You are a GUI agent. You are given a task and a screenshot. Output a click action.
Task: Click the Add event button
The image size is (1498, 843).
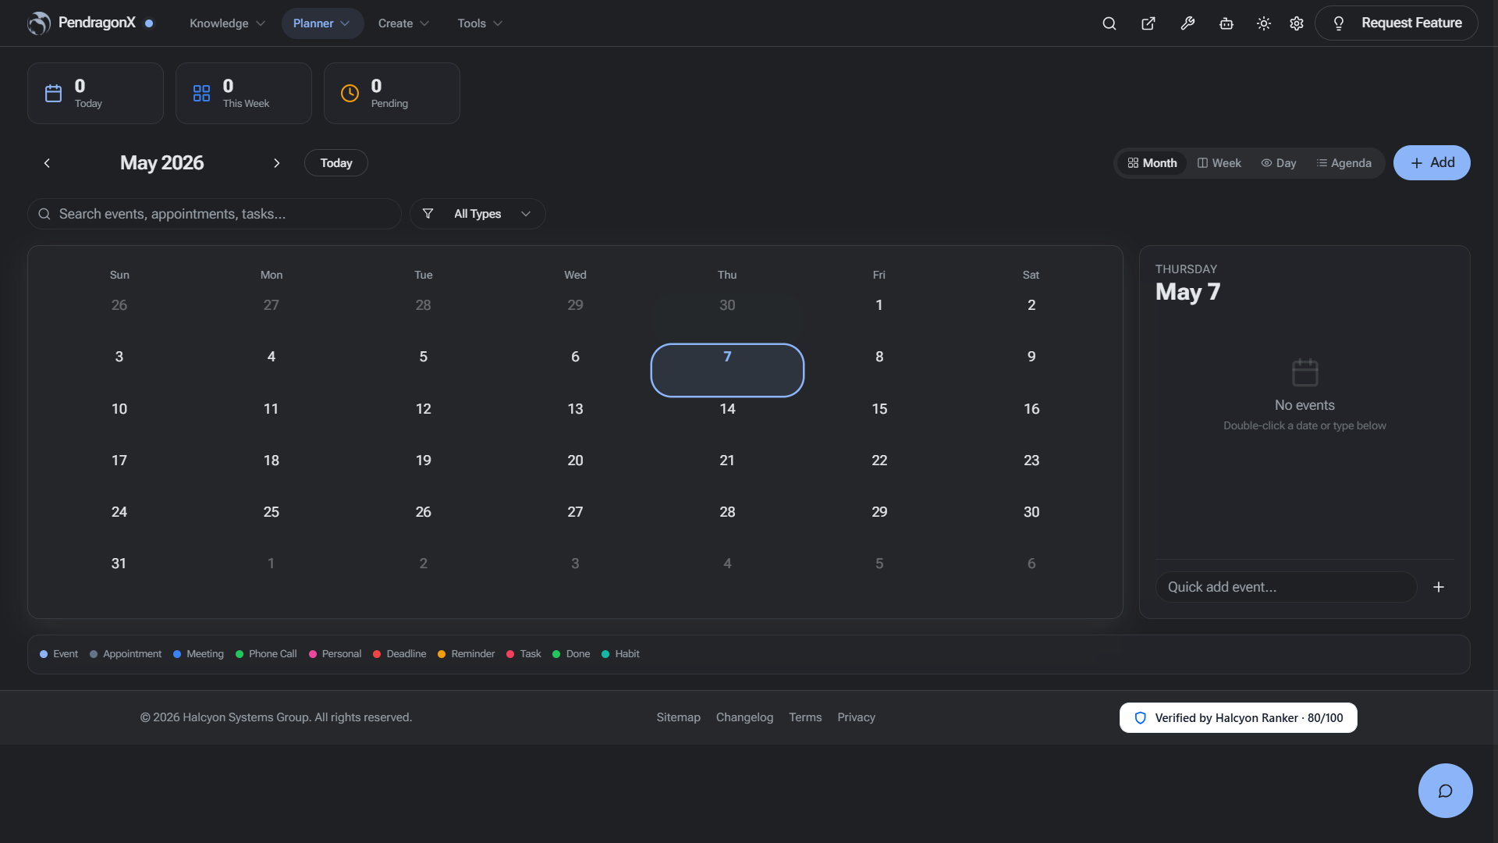tap(1432, 163)
